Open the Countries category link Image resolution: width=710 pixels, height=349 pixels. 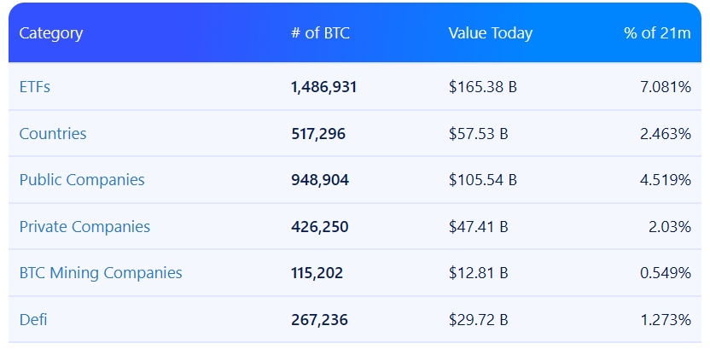tap(53, 134)
